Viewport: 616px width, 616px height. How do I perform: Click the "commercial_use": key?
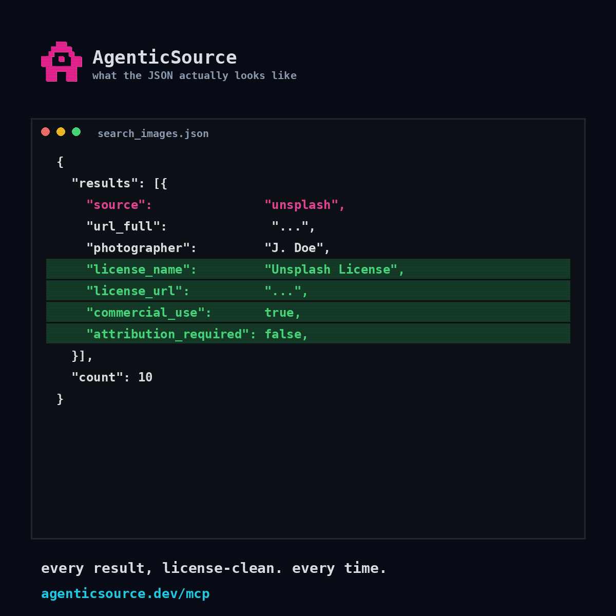[x=149, y=313]
